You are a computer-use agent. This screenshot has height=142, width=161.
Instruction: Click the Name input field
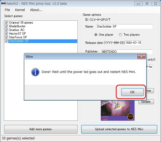pos(125,27)
